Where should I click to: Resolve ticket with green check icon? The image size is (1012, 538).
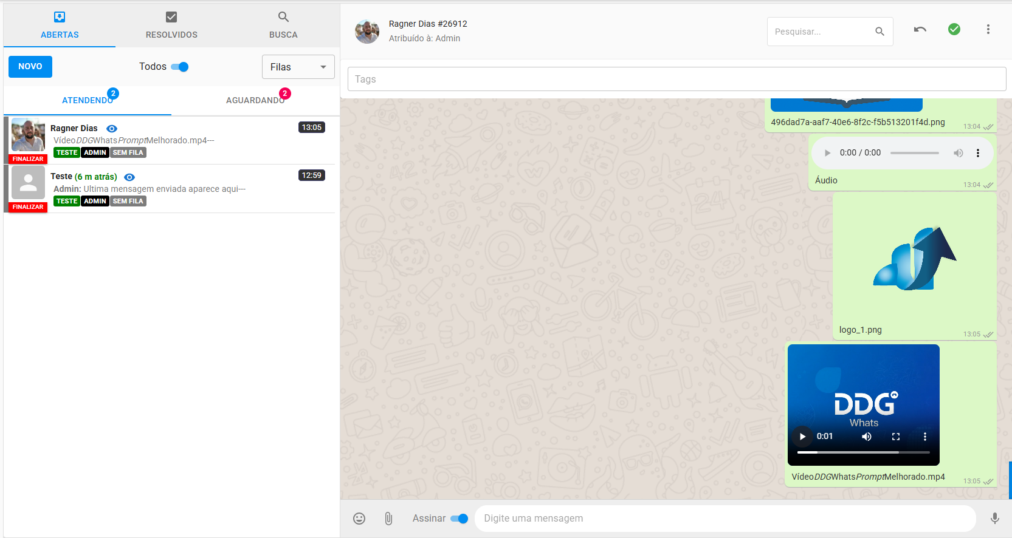(x=954, y=29)
